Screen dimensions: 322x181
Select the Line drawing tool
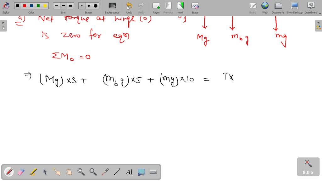[x=117, y=172]
